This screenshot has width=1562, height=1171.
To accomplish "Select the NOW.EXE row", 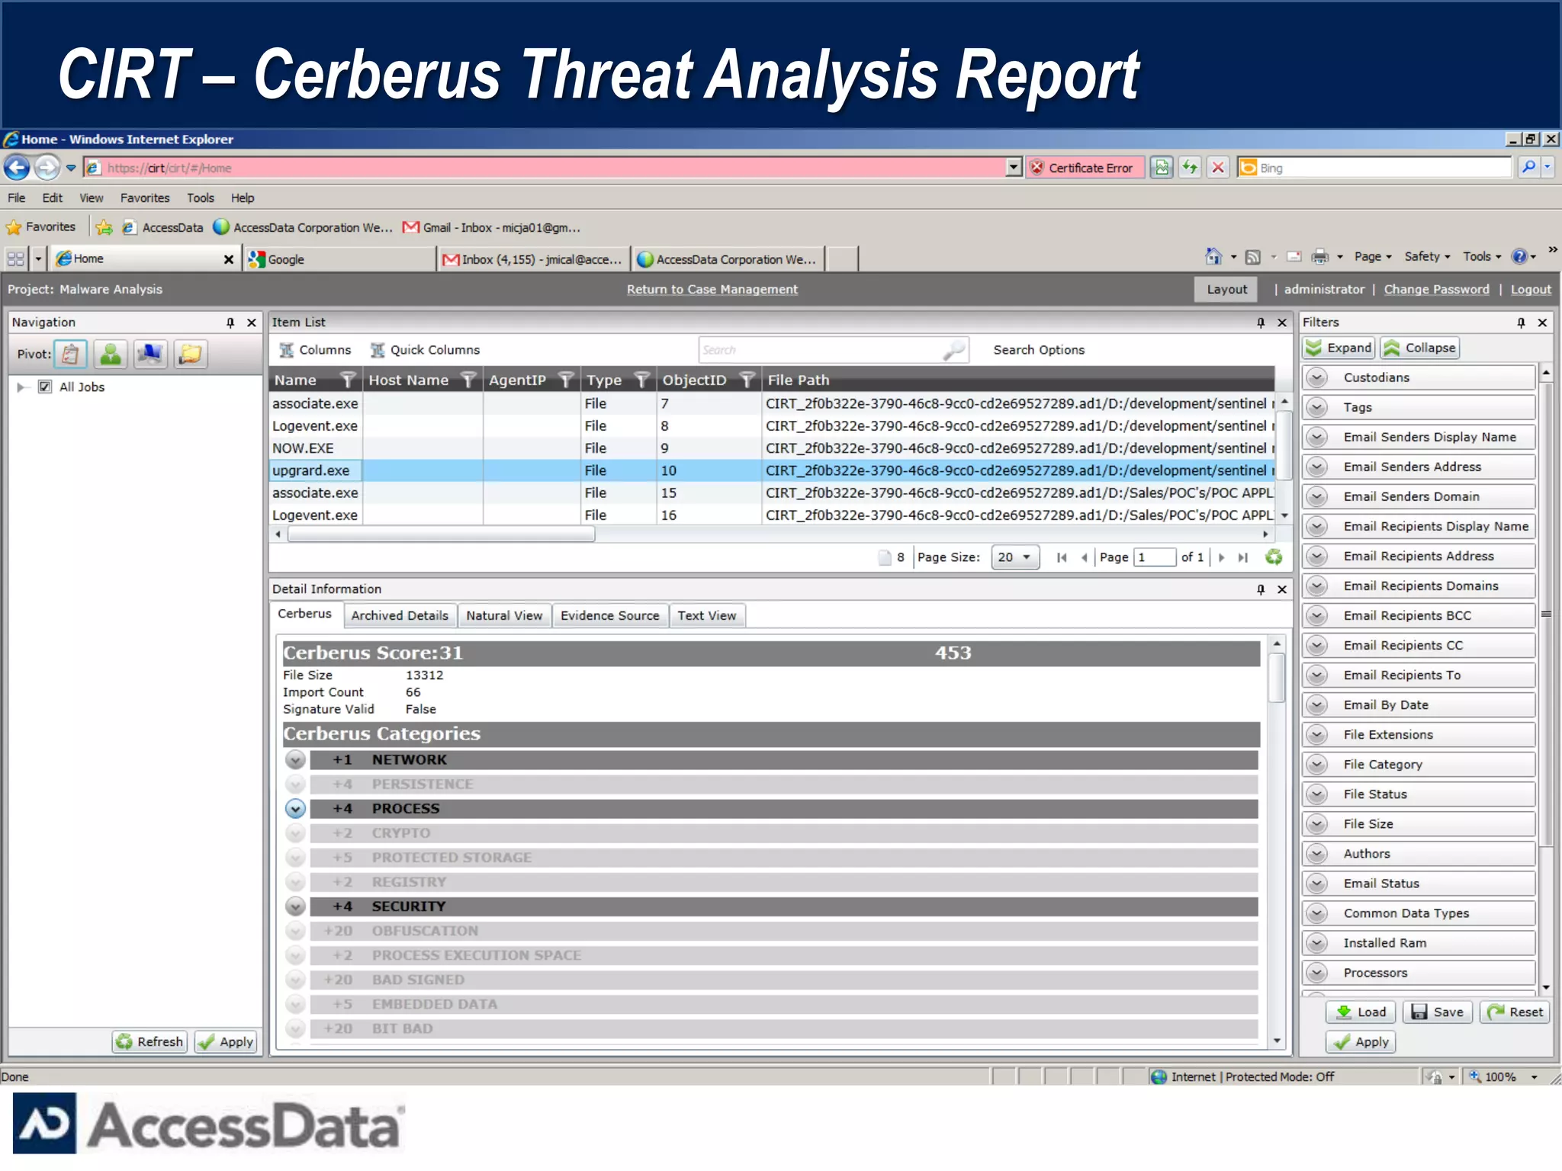I will click(772, 448).
